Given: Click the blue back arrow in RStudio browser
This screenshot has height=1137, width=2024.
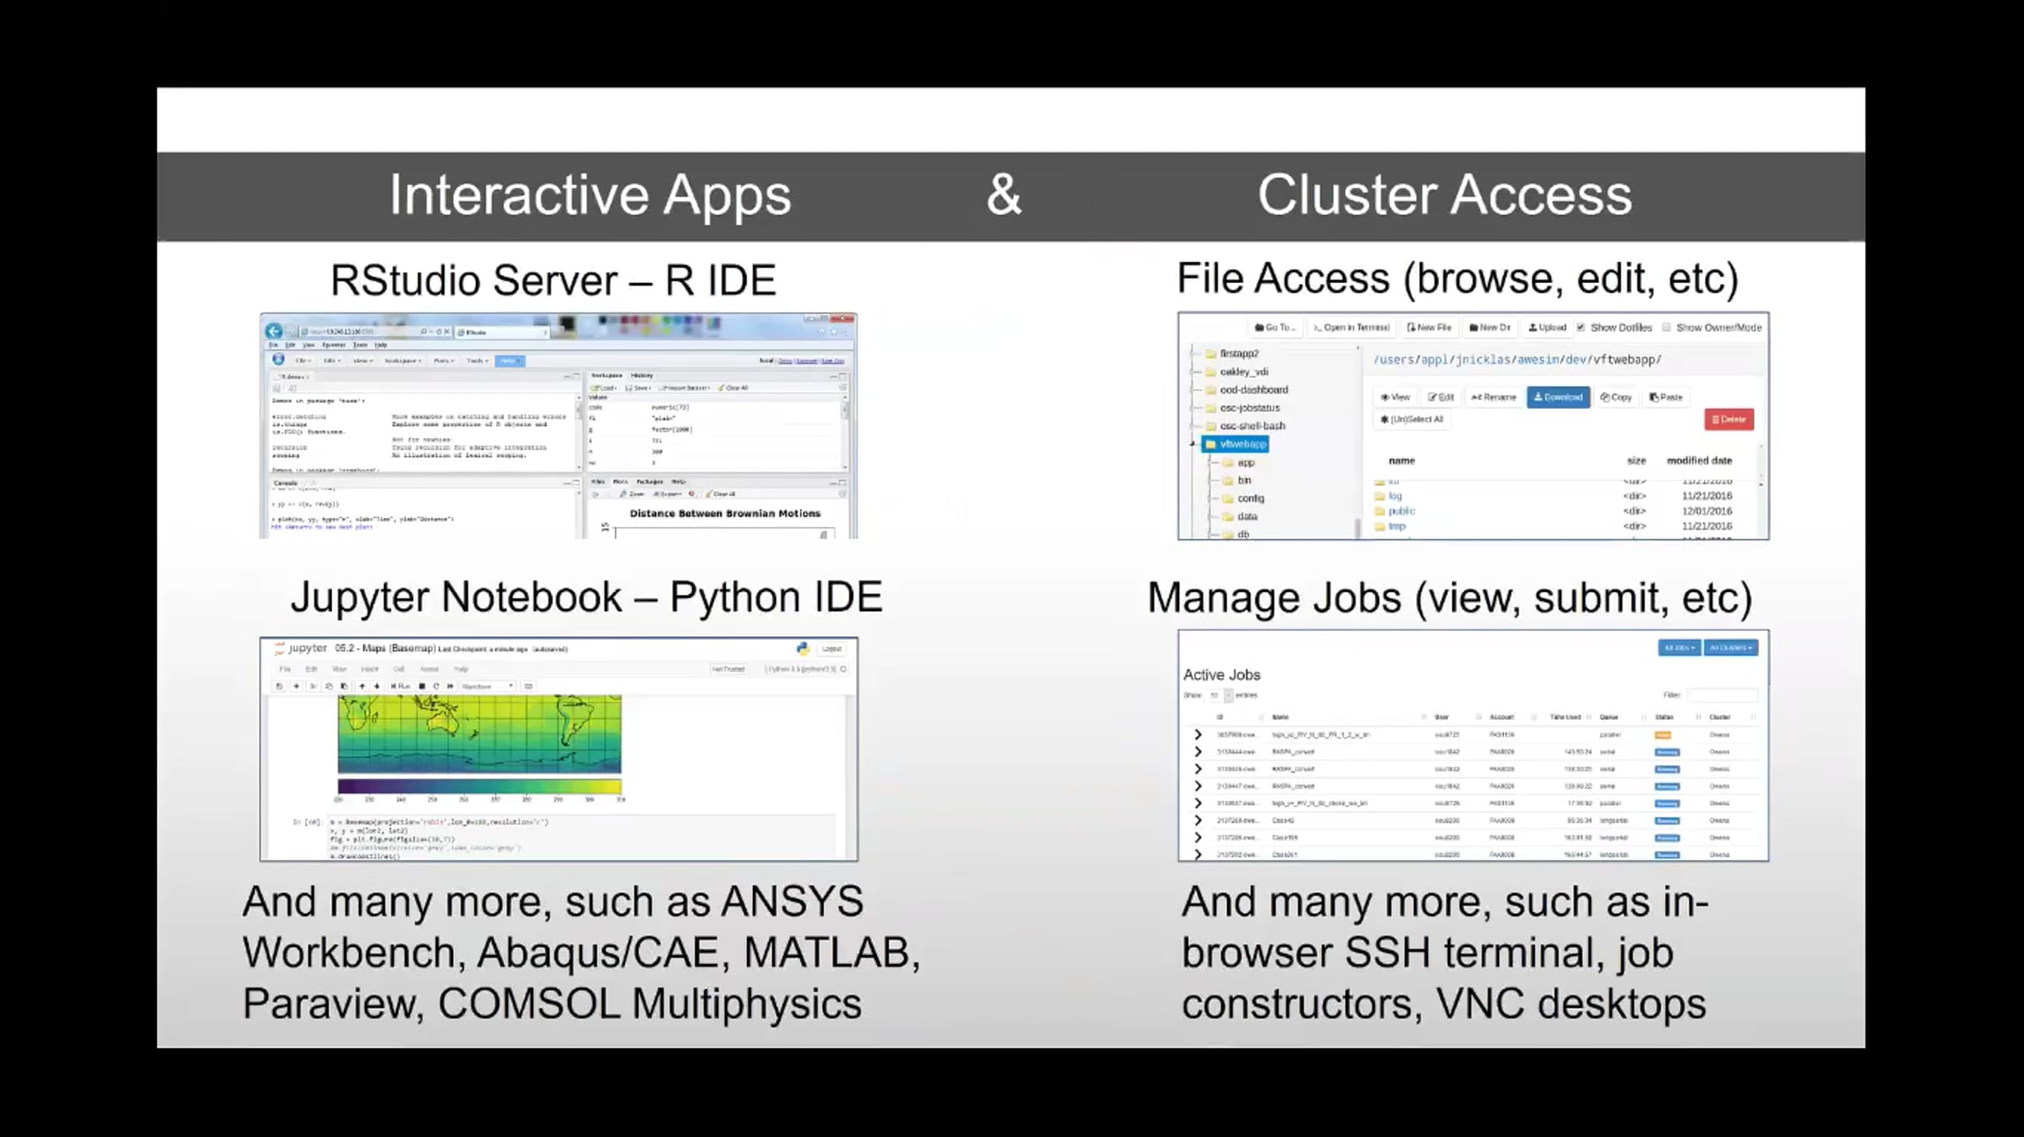Looking at the screenshot, I should (x=273, y=331).
